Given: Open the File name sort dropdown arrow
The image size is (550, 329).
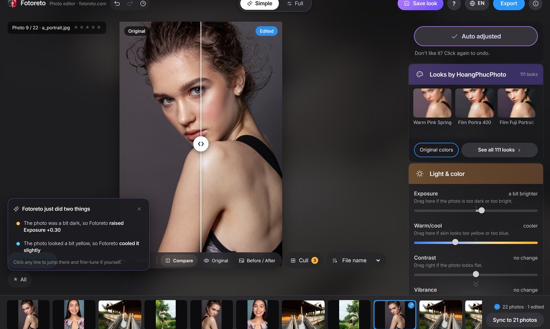Looking at the screenshot, I should click(x=378, y=261).
